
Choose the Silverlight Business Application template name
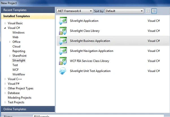tap(90, 41)
